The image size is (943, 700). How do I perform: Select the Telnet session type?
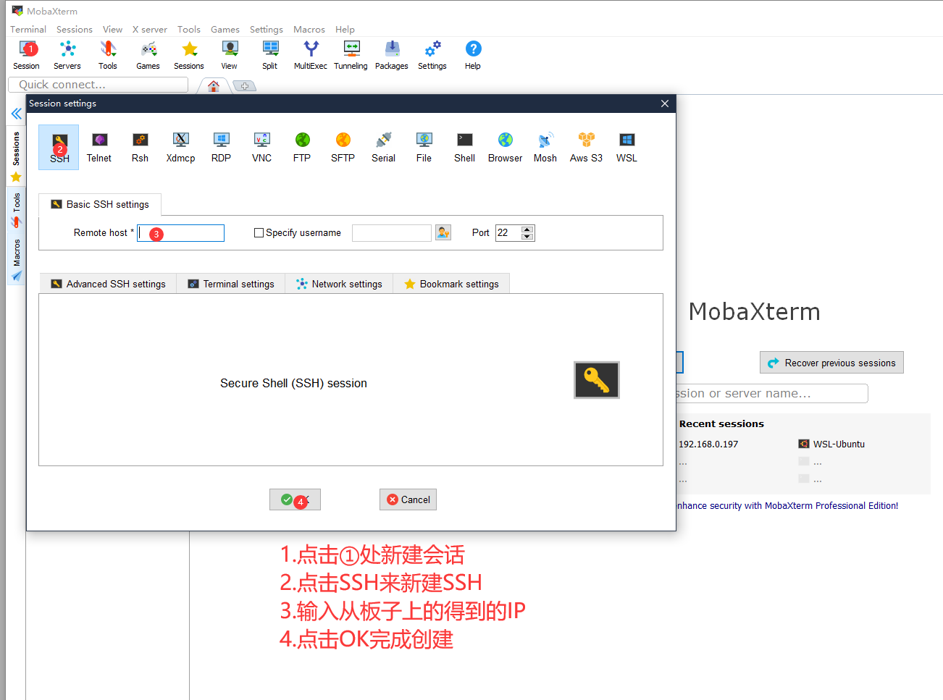(x=99, y=148)
